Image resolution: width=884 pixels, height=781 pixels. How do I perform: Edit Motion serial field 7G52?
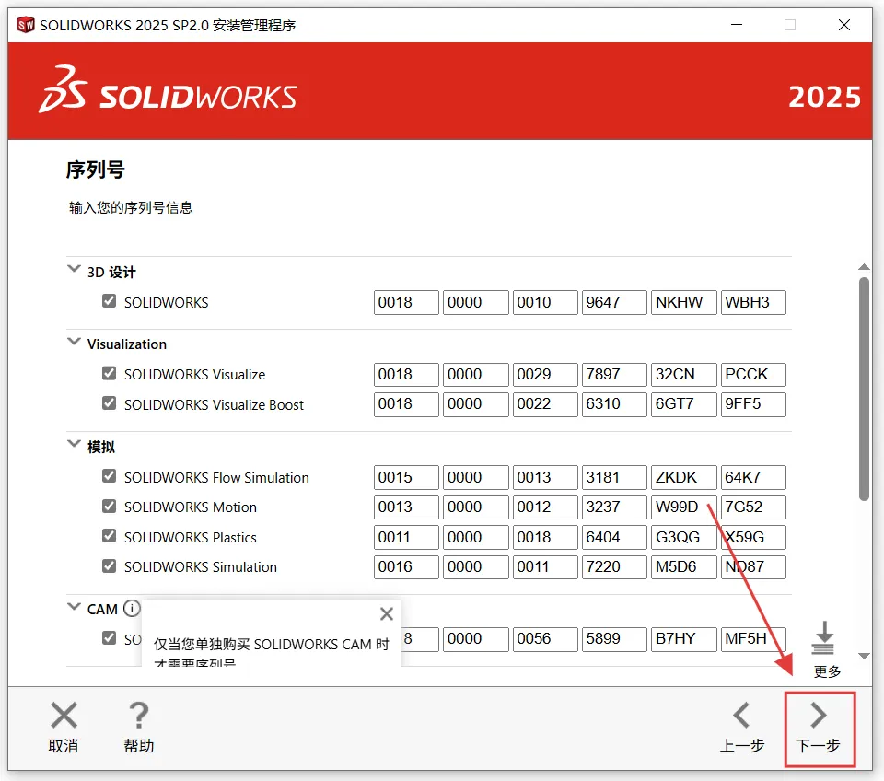(x=753, y=507)
